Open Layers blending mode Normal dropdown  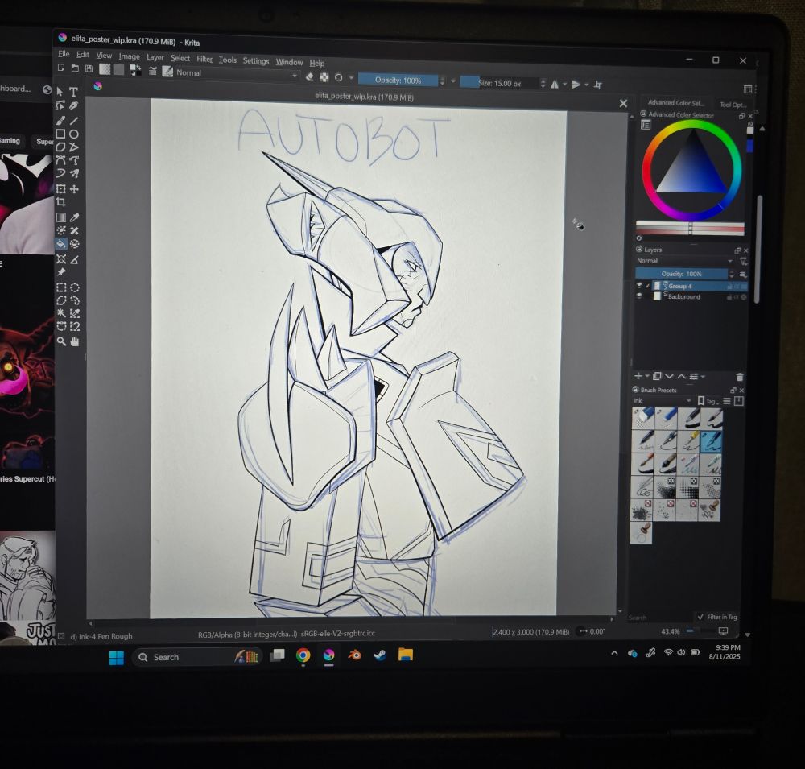tap(683, 261)
